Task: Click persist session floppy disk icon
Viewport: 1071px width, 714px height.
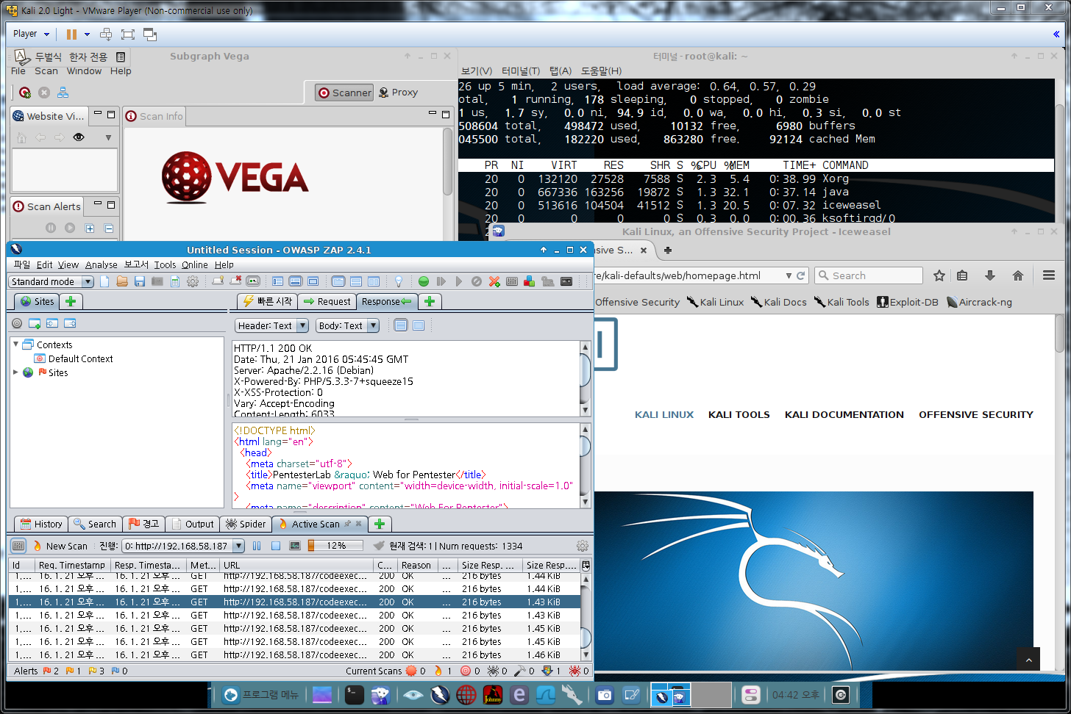Action: (140, 281)
